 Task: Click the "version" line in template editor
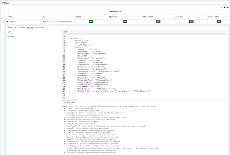coord(82,41)
